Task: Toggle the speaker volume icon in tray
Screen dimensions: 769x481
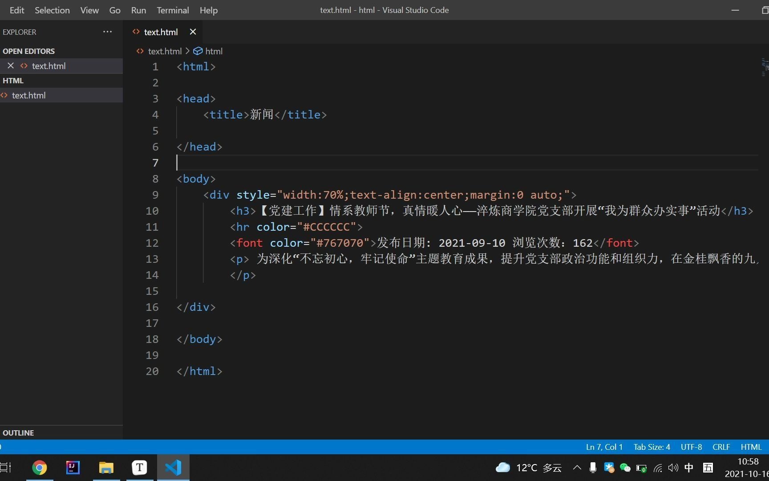Action: click(673, 468)
